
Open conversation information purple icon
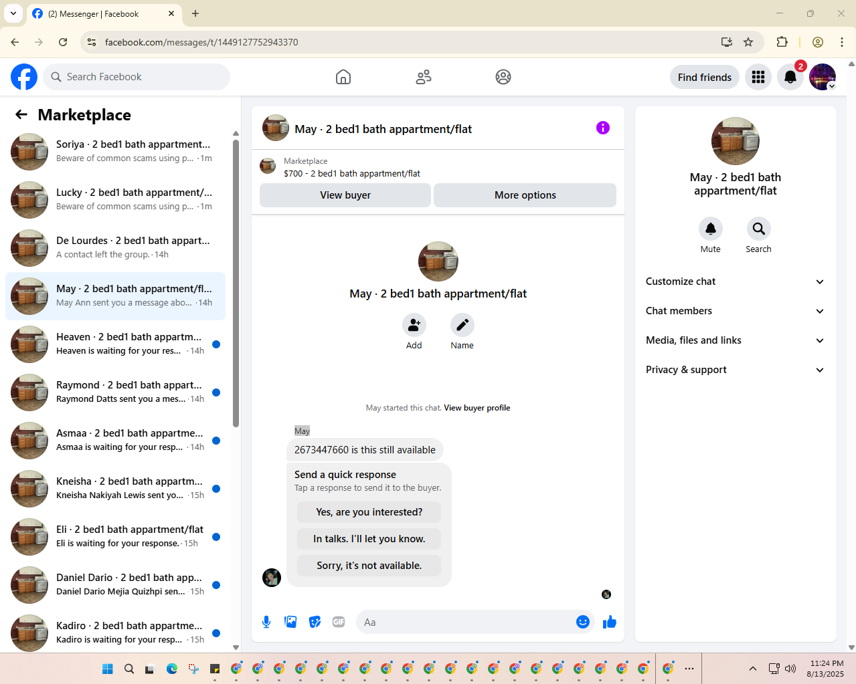[x=603, y=128]
